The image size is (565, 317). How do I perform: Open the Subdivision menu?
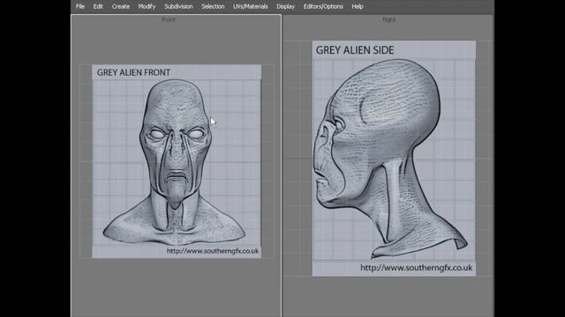tap(178, 6)
